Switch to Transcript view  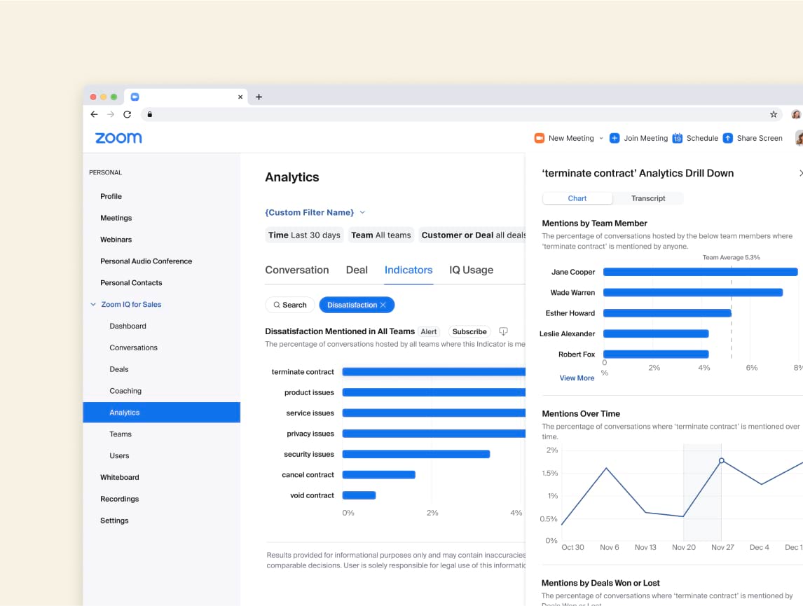tap(648, 198)
